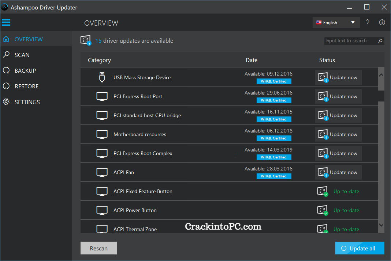Update USB Mass Storage Device now
391x261 pixels.
coord(338,77)
